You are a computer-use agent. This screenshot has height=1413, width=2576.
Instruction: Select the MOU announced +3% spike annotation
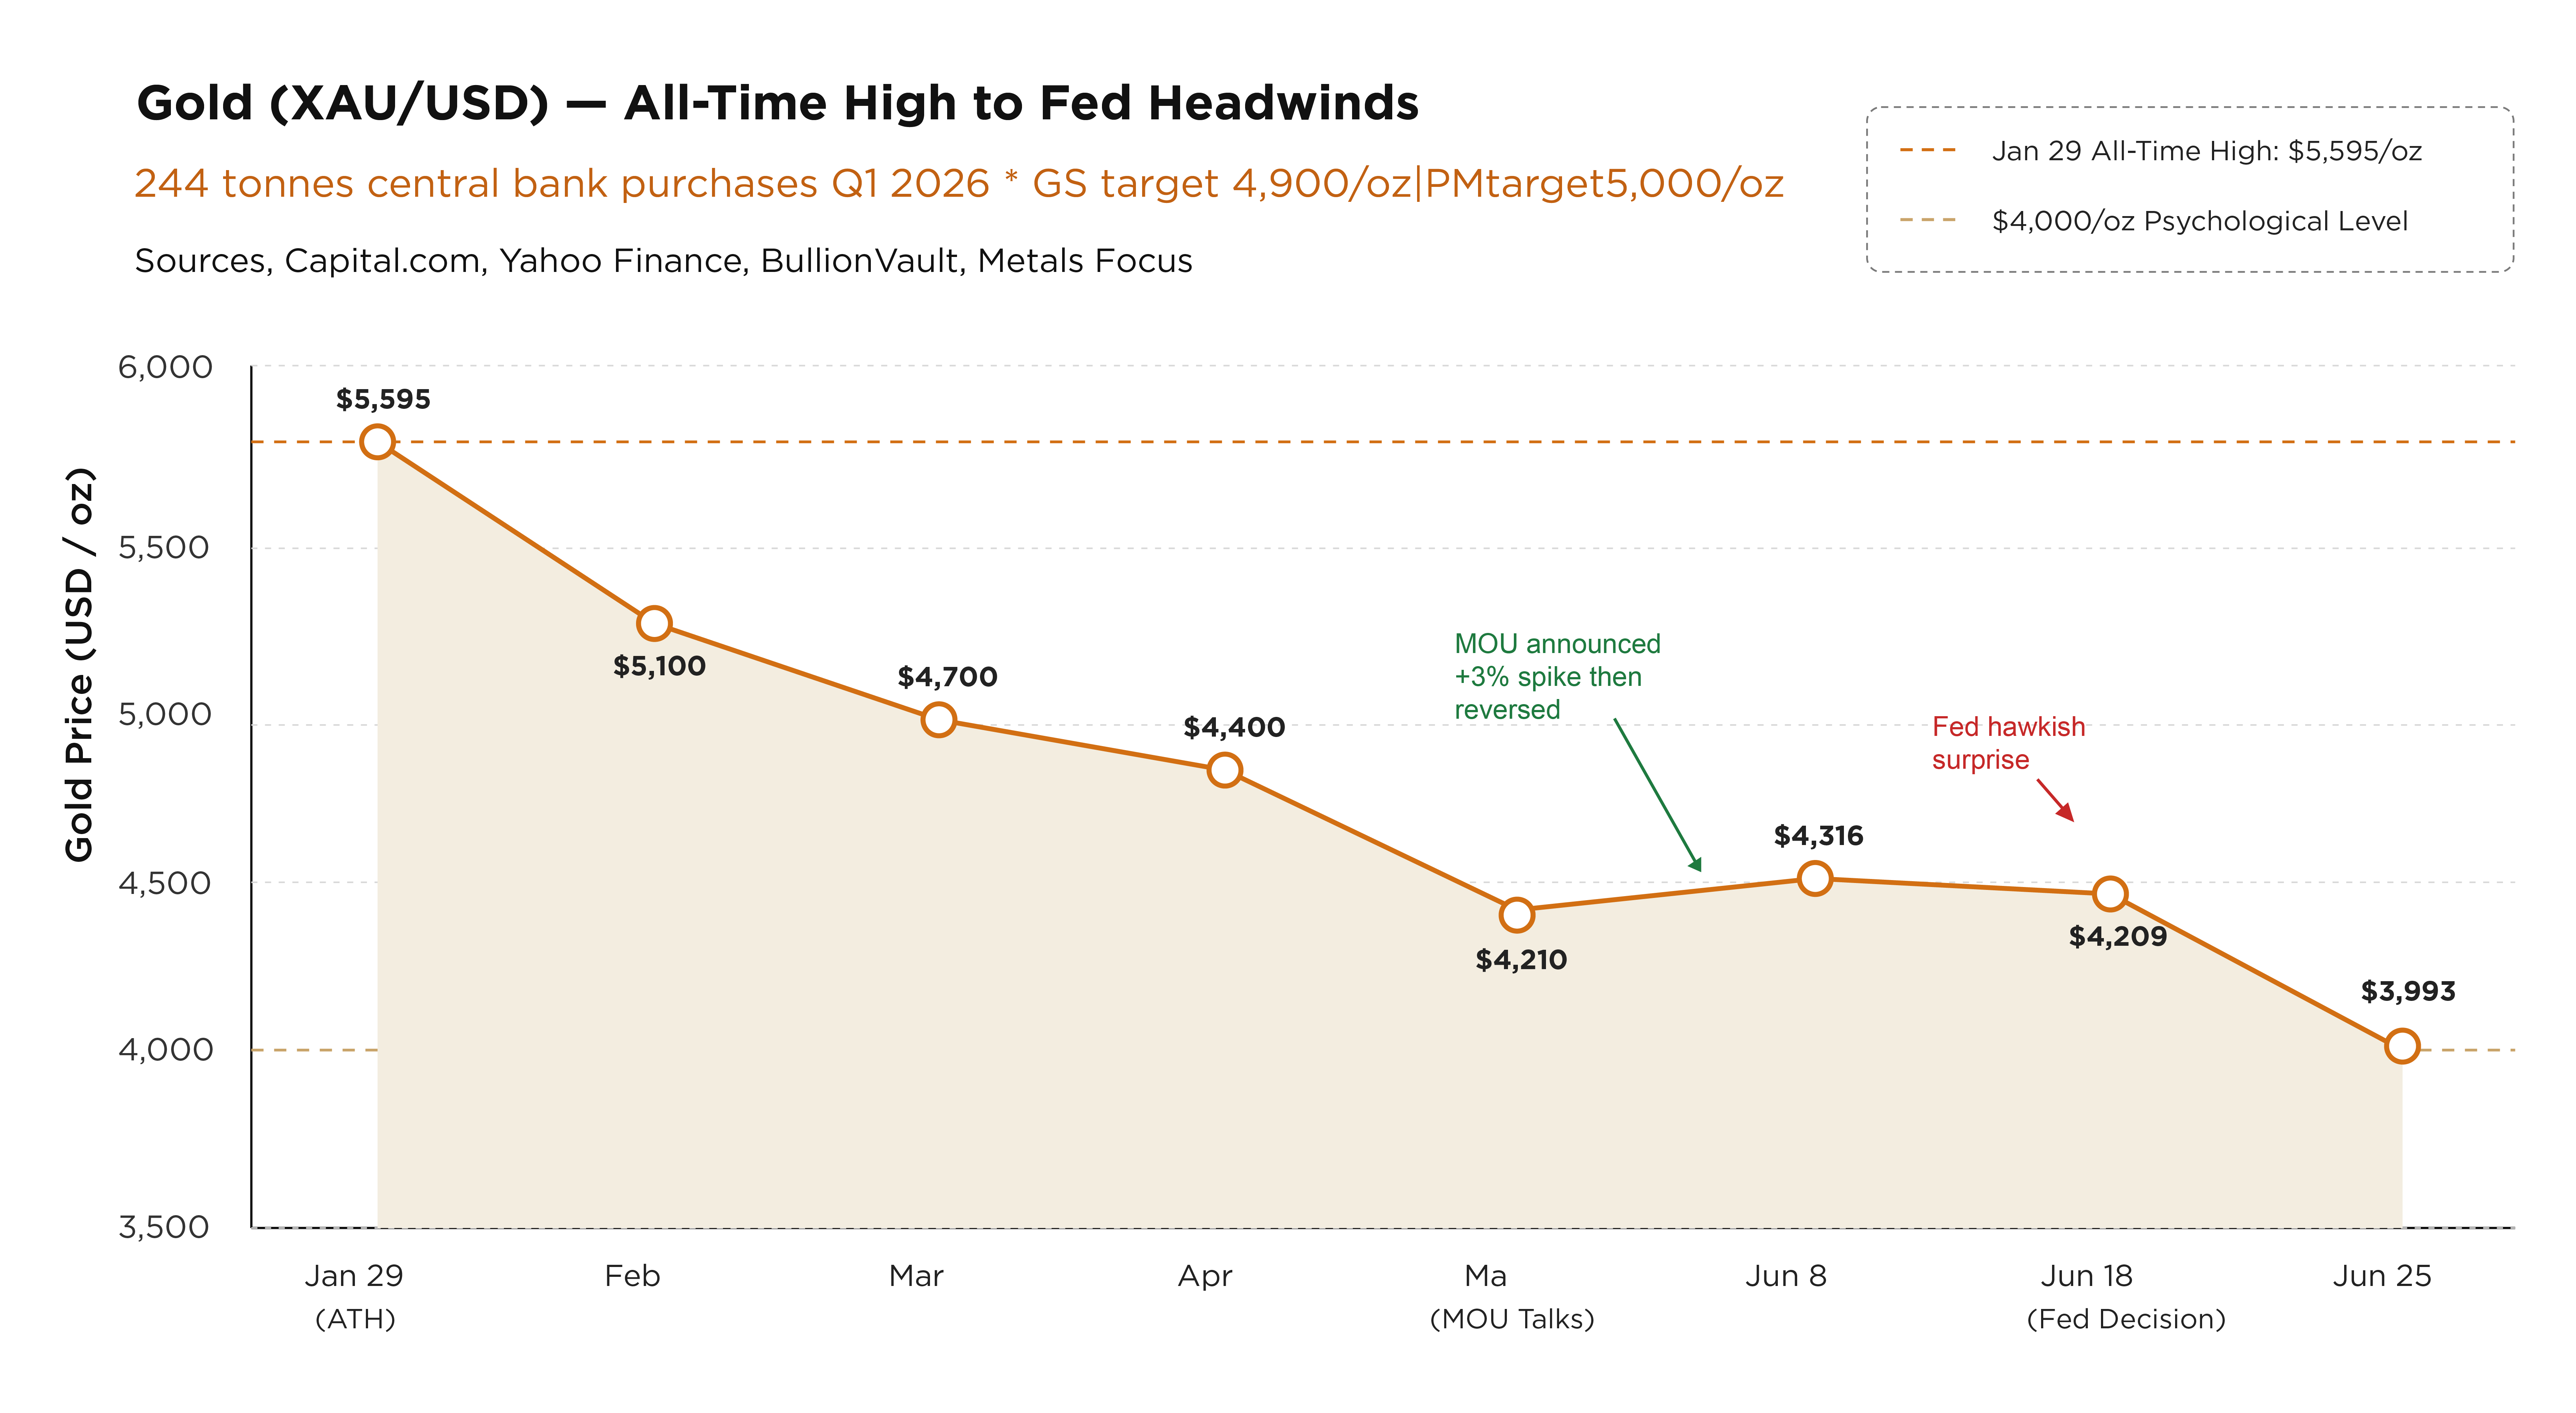(x=1557, y=677)
